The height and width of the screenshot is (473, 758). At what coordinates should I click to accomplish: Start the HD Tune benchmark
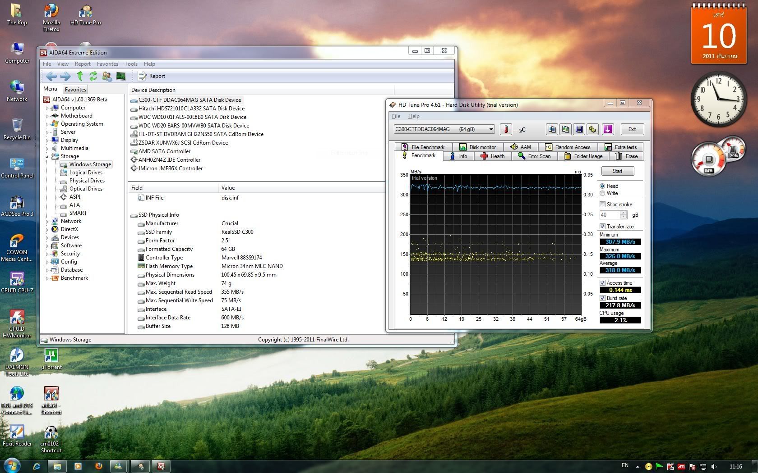click(617, 171)
